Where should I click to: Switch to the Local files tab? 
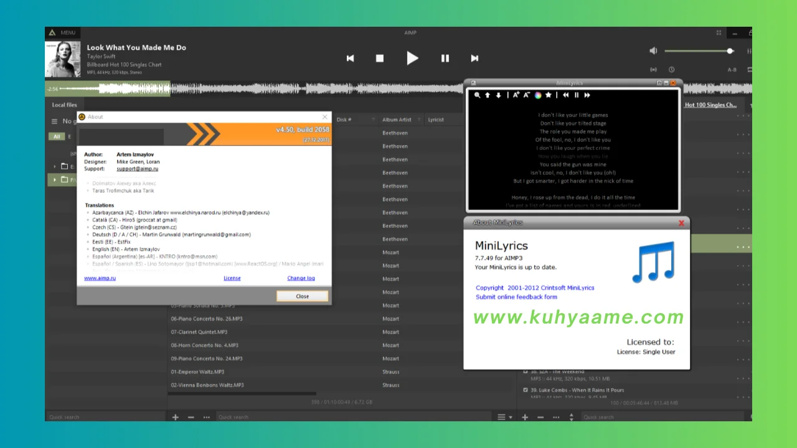pyautogui.click(x=65, y=105)
